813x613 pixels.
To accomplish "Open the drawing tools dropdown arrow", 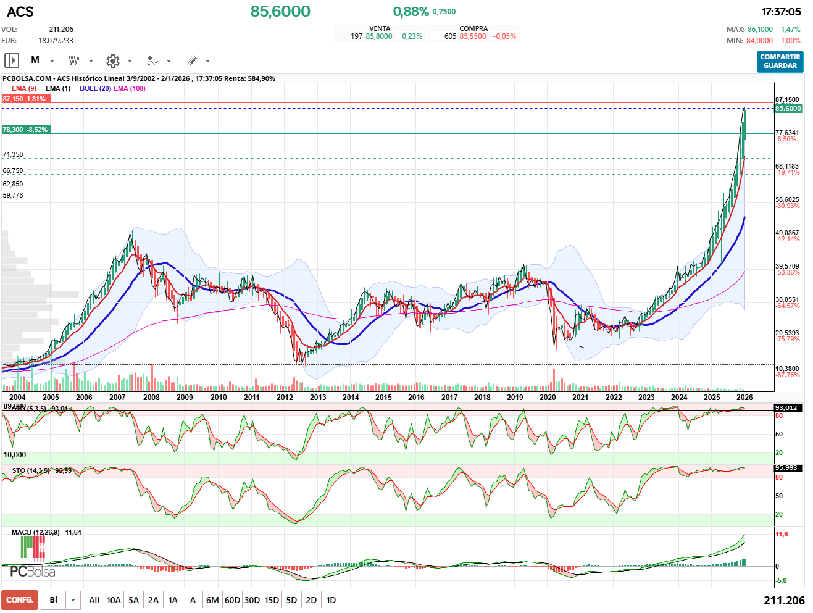I will (207, 61).
